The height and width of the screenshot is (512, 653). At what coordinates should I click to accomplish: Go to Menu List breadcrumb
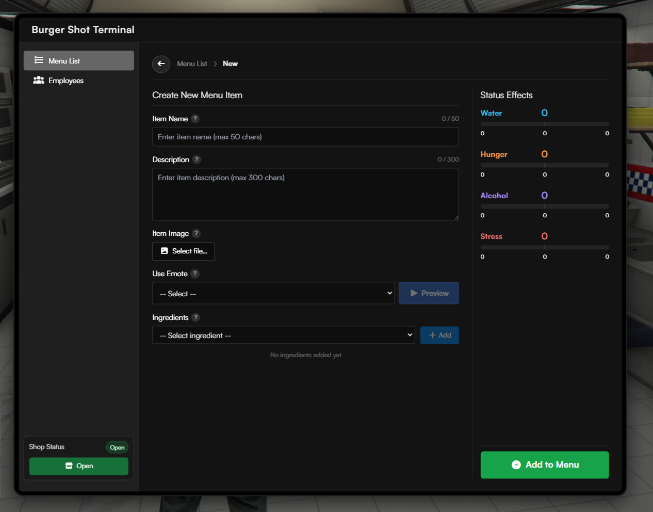192,64
